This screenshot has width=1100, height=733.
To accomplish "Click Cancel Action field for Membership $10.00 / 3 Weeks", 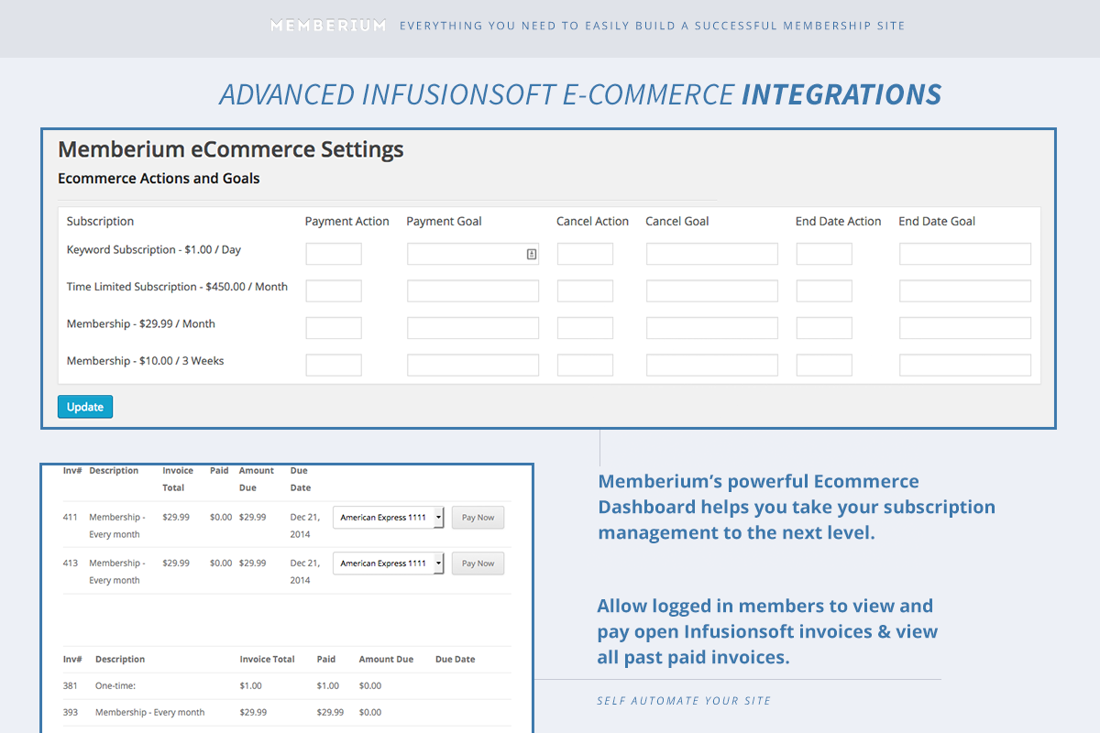I will (585, 365).
